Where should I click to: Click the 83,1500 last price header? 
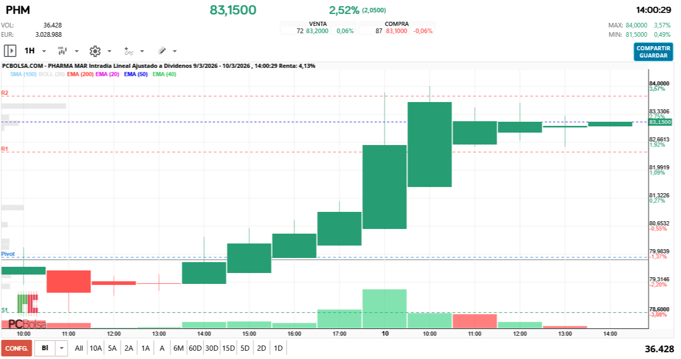pos(233,10)
